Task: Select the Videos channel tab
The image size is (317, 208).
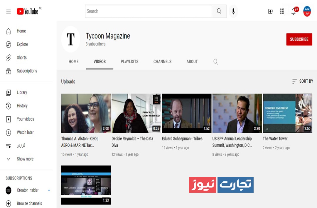Action: point(100,62)
